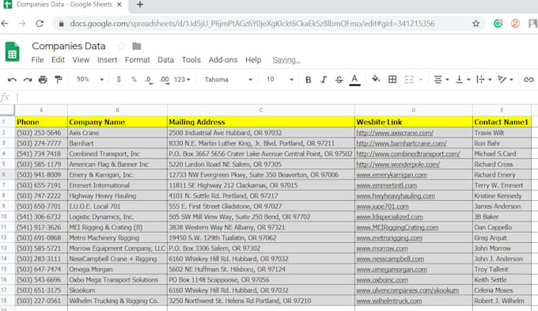538x311 pixels.
Task: Open the Add-ons menu
Action: click(223, 59)
